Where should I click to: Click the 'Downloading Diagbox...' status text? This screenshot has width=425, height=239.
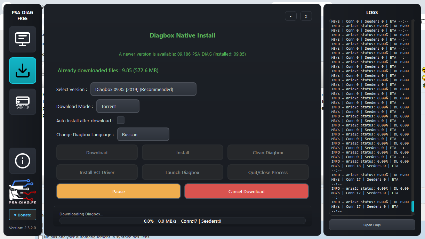pyautogui.click(x=81, y=214)
